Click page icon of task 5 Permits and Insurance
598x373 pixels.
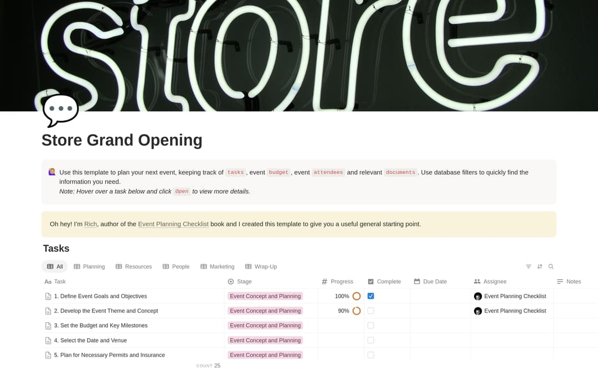coord(48,355)
